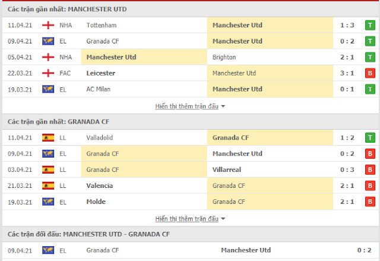Click England flag icon beside Tottenham match
Image resolution: width=380 pixels, height=261 pixels.
click(48, 25)
